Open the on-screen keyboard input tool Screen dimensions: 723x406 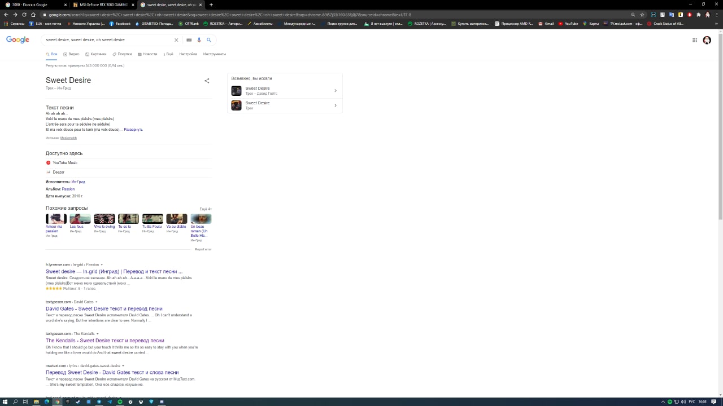[x=189, y=40]
